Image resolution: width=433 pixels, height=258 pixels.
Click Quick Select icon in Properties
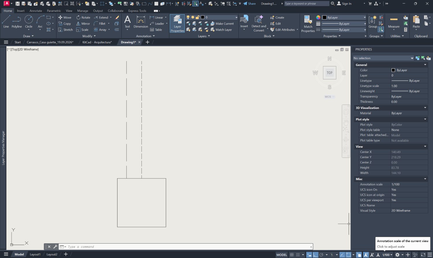pyautogui.click(x=428, y=58)
